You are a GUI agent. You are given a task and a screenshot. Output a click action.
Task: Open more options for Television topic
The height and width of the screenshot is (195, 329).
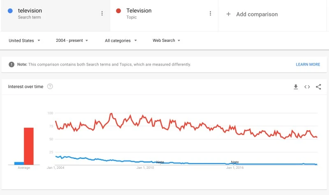[x=210, y=14]
